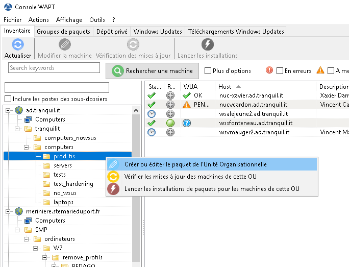The height and width of the screenshot is (267, 349).
Task: Click the Computers icon under ad.tranquil.it
Action: click(x=28, y=119)
